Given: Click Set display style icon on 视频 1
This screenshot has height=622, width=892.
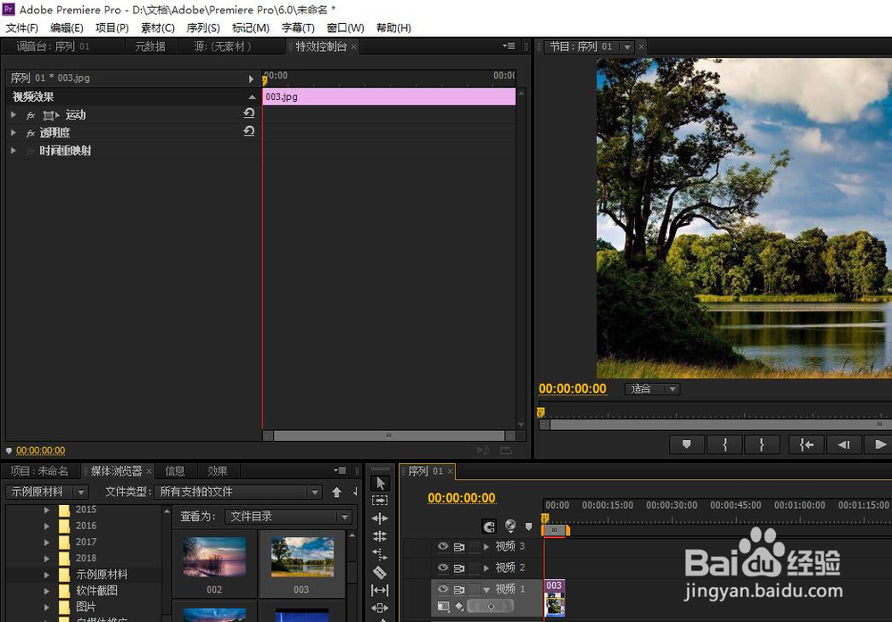Looking at the screenshot, I should point(443,607).
